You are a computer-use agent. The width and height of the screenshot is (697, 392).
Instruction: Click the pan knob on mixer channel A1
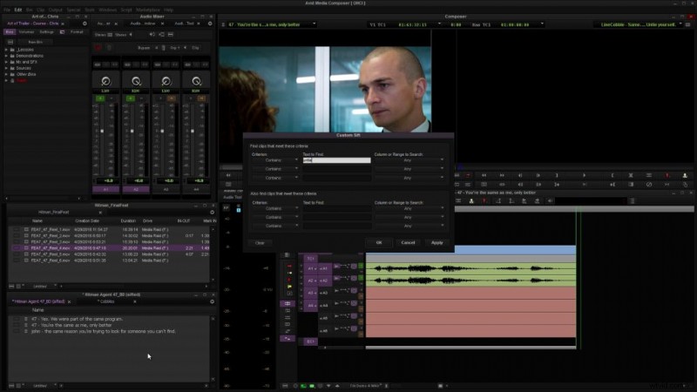click(x=105, y=81)
